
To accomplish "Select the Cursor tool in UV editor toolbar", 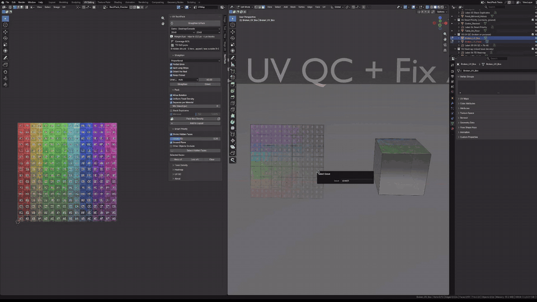I will pyautogui.click(x=5, y=25).
